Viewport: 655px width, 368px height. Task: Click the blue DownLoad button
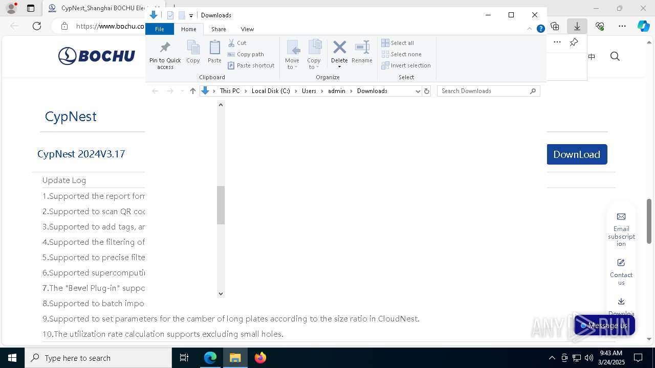coord(577,154)
